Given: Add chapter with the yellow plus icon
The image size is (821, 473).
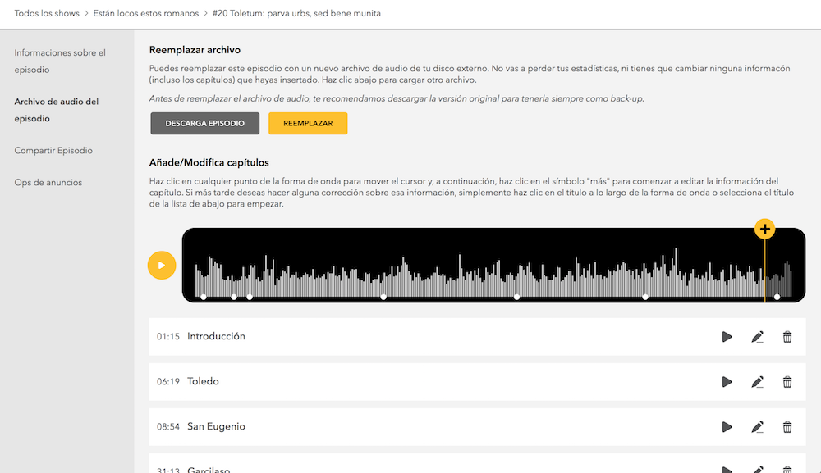Looking at the screenshot, I should click(764, 229).
